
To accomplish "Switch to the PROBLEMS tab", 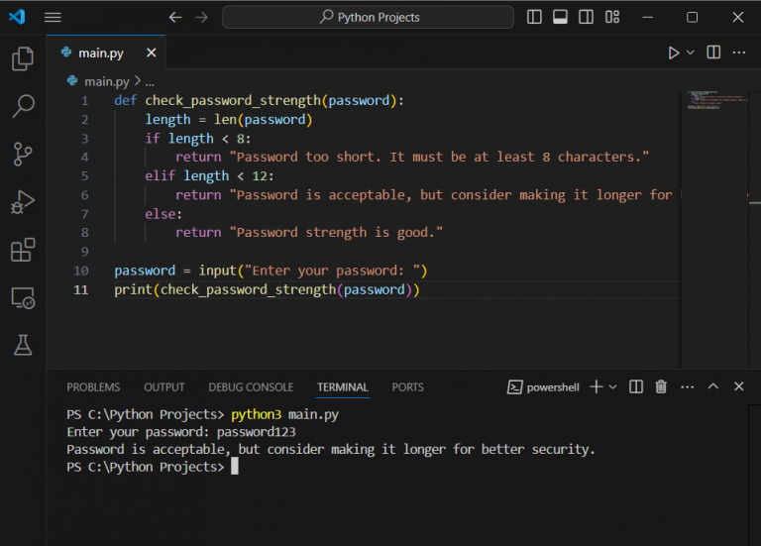I will point(93,387).
